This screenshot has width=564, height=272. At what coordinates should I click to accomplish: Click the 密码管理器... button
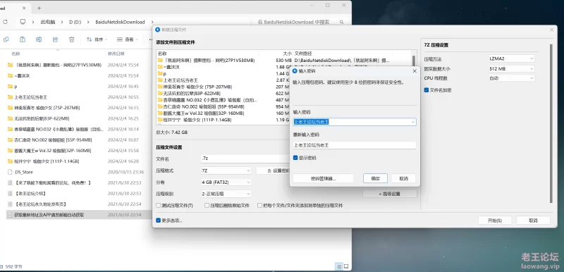[x=323, y=178]
